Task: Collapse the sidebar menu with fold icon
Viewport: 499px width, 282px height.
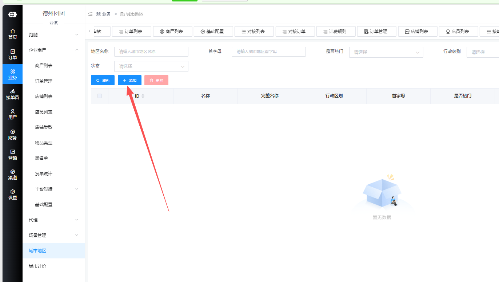Action: click(90, 14)
